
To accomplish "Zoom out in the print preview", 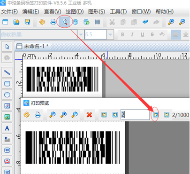I will [x=53, y=115].
